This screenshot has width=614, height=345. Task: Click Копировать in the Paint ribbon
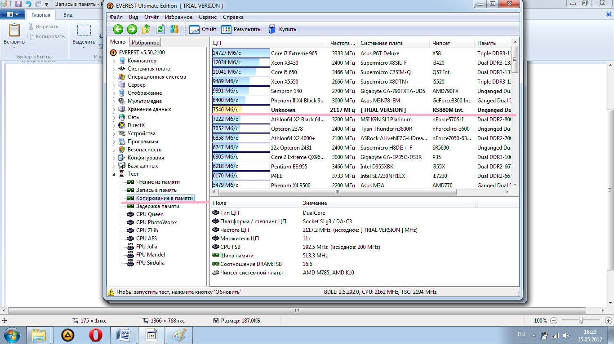tap(46, 37)
